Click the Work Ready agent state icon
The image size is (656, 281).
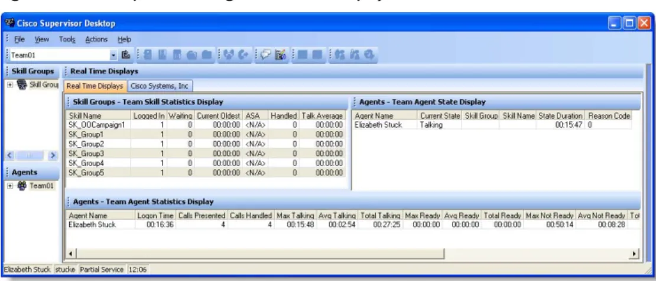point(192,55)
